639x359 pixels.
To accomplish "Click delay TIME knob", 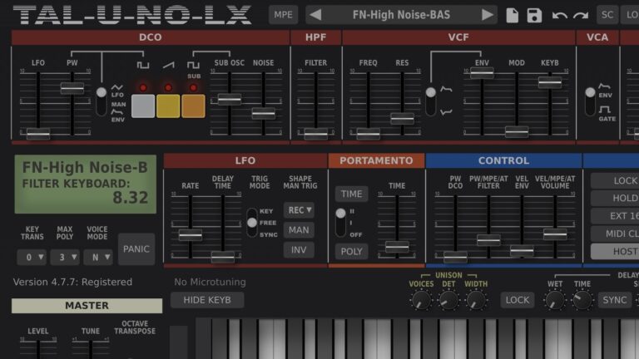I will pyautogui.click(x=582, y=300).
